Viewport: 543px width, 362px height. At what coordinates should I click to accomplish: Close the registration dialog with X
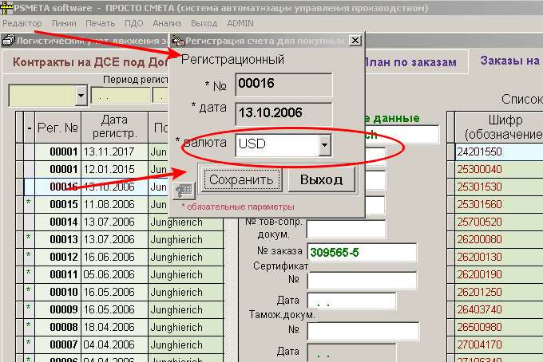[355, 40]
